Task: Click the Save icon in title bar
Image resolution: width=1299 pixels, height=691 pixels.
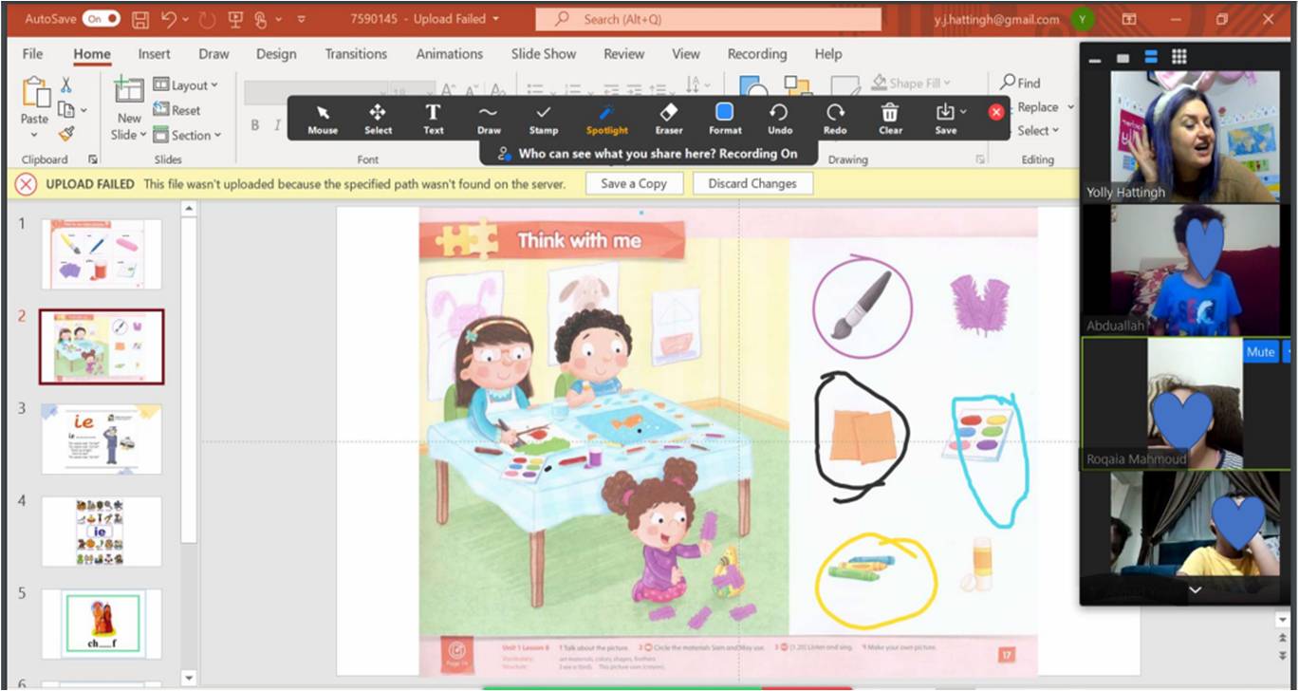Action: (140, 19)
